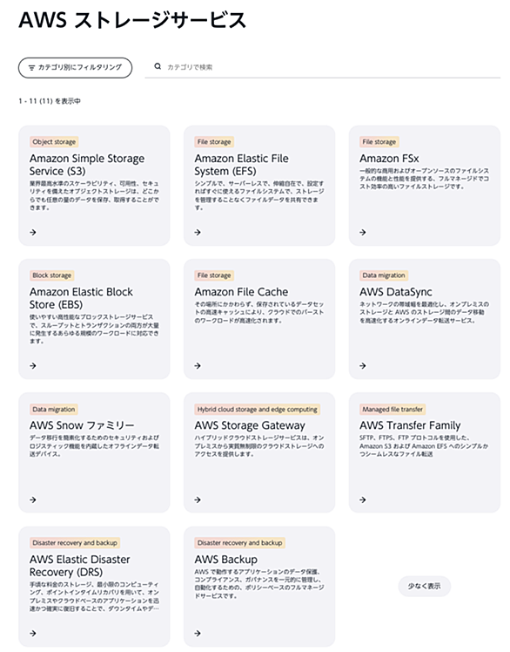Click the arrow icon on AWS Snow ファミリー card
Screen dimensions: 510x652
pyautogui.click(x=33, y=499)
